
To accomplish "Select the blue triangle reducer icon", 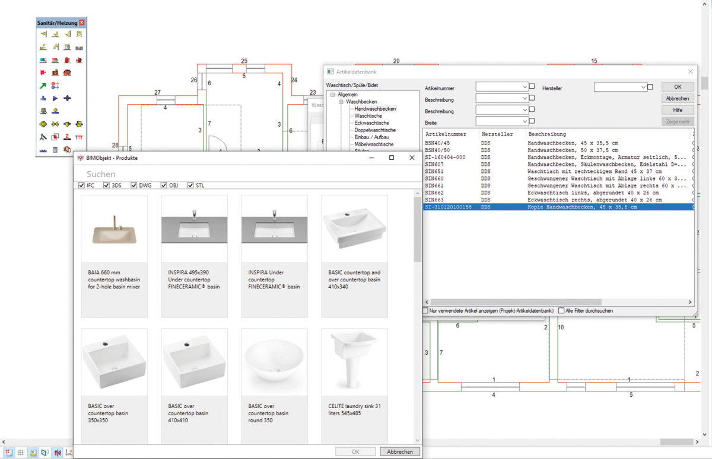I will [55, 98].
